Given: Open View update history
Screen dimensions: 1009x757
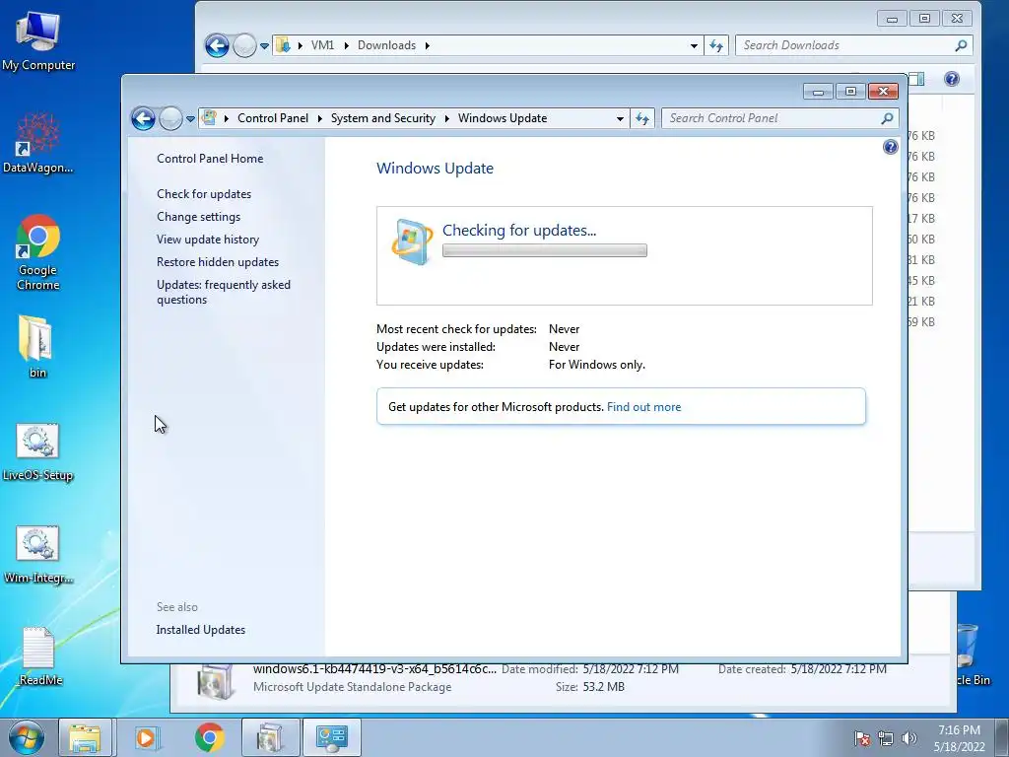Looking at the screenshot, I should (x=208, y=240).
